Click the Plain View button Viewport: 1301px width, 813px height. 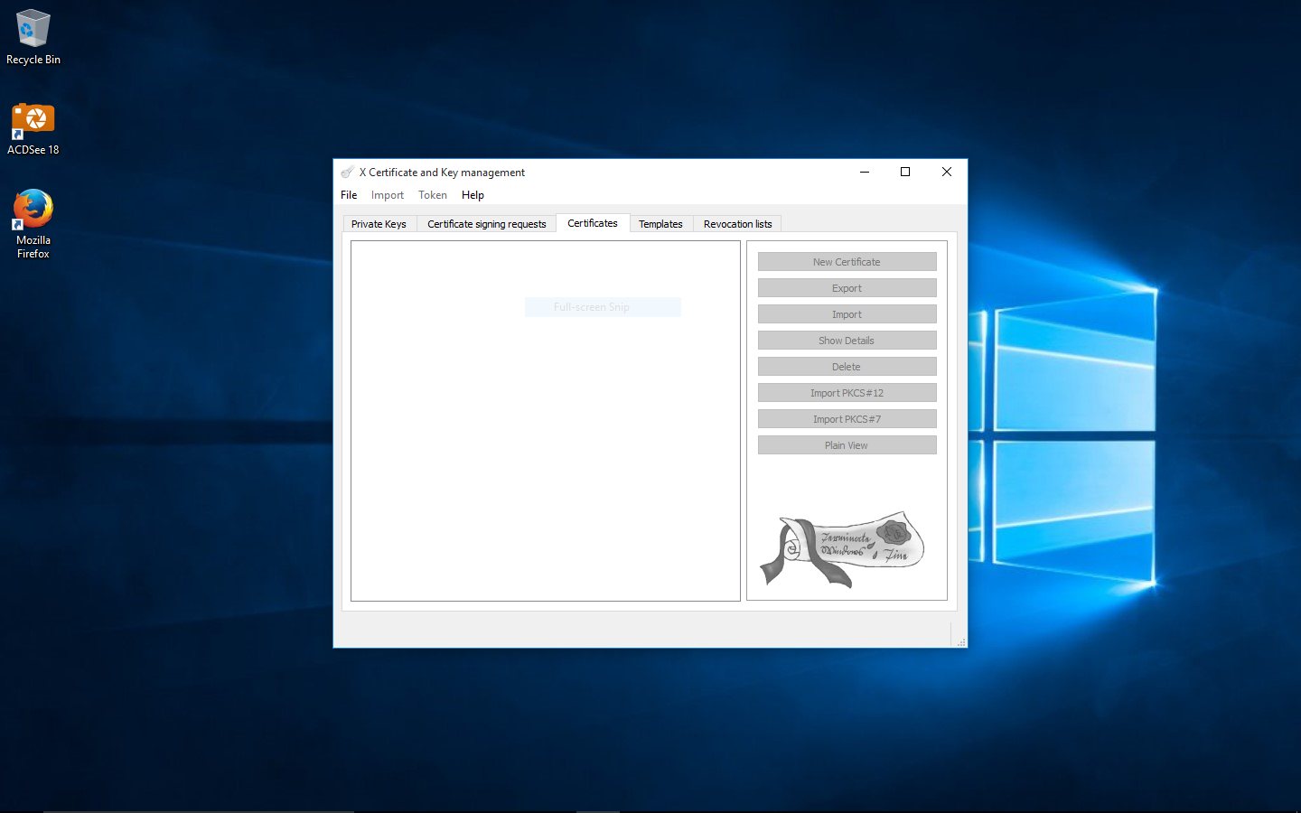coord(847,445)
